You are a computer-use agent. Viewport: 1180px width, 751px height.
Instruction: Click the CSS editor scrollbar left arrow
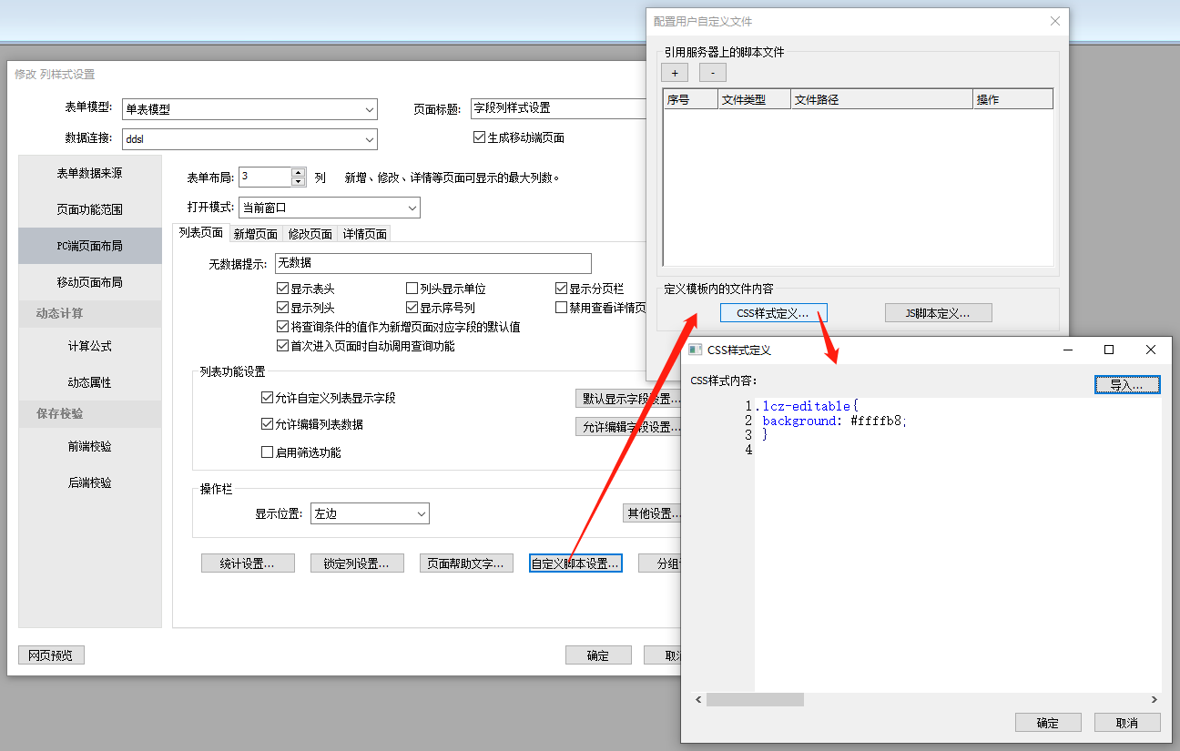pyautogui.click(x=699, y=700)
